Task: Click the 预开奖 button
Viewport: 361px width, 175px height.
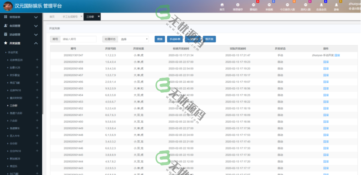Action: coord(209,39)
